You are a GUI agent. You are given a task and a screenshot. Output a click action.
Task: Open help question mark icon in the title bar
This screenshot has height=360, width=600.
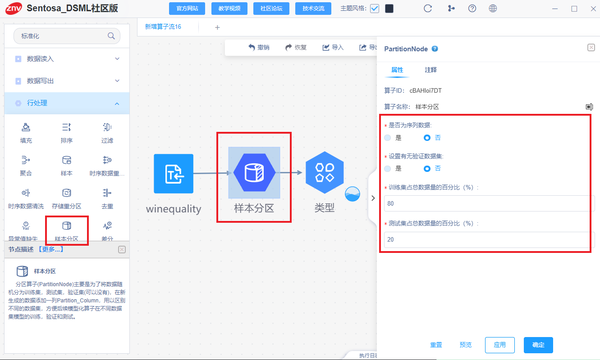[472, 9]
